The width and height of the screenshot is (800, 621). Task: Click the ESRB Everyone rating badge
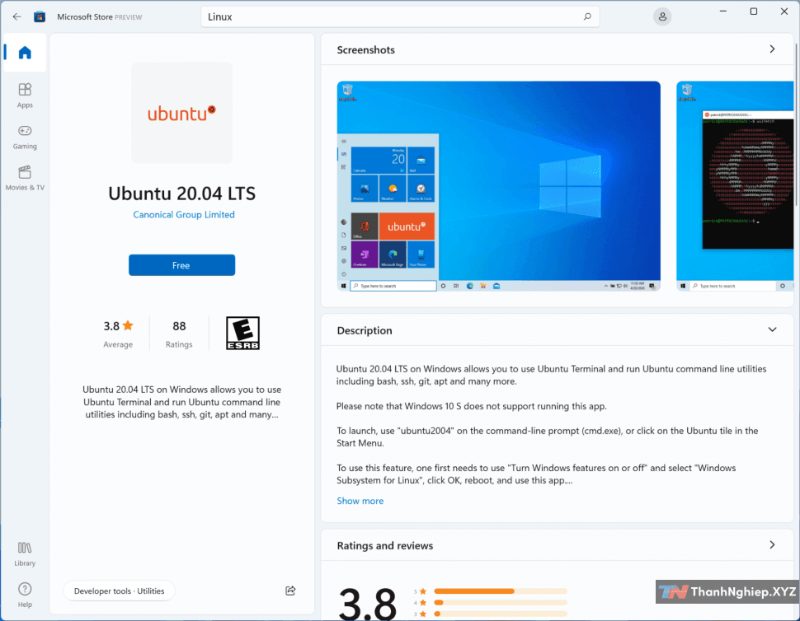[242, 334]
